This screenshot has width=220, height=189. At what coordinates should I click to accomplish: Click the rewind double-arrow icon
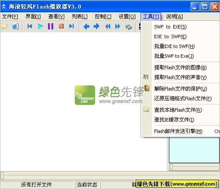(x=108, y=26)
